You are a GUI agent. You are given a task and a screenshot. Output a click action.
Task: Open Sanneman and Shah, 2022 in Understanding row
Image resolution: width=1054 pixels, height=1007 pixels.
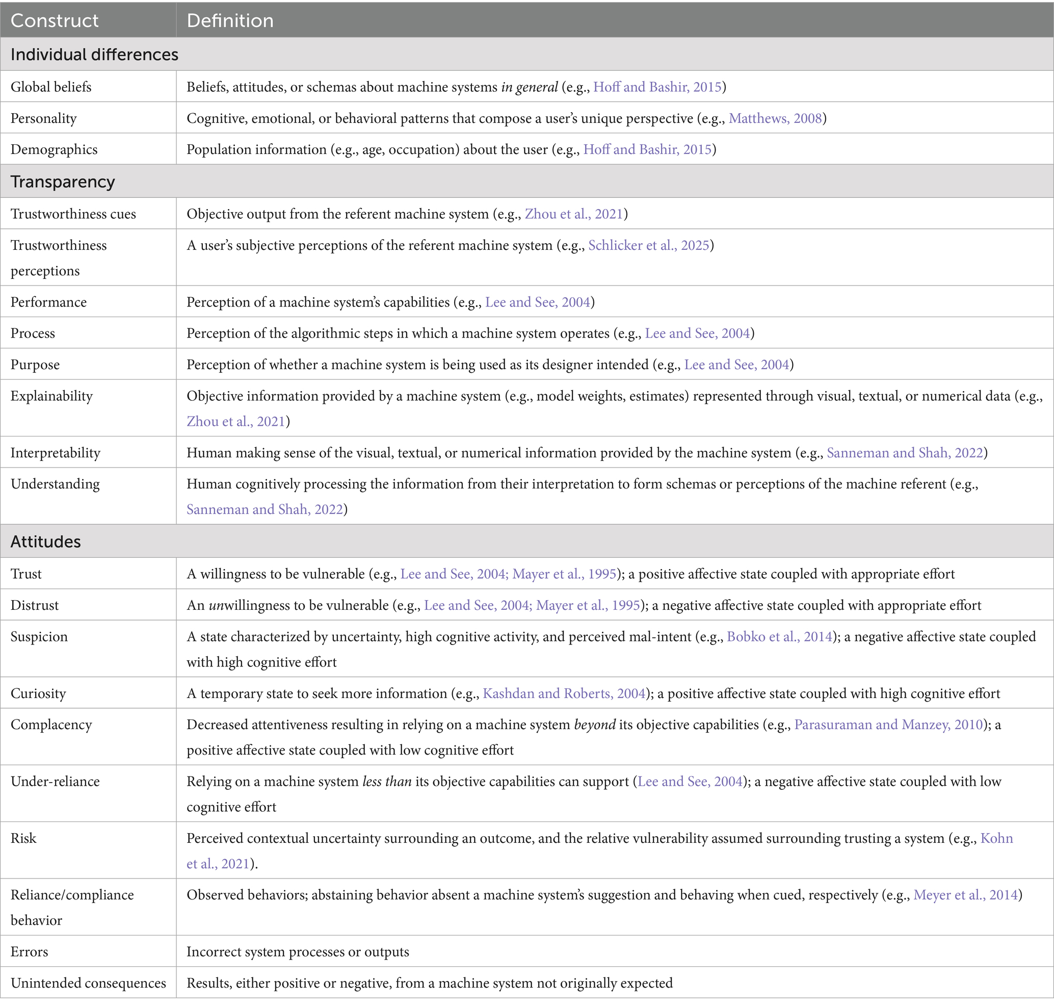(265, 509)
